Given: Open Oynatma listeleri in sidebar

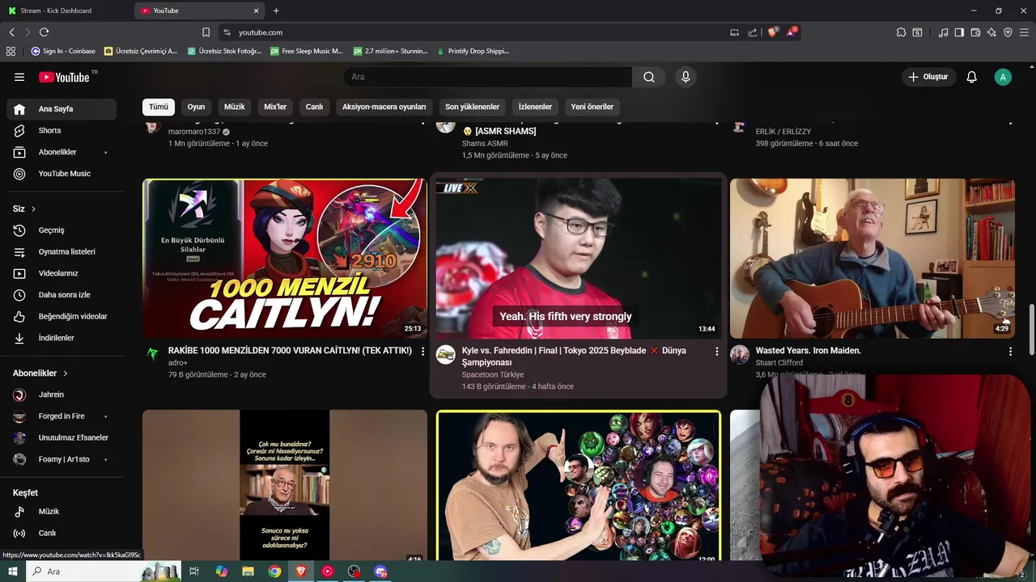Looking at the screenshot, I should pyautogui.click(x=62, y=251).
